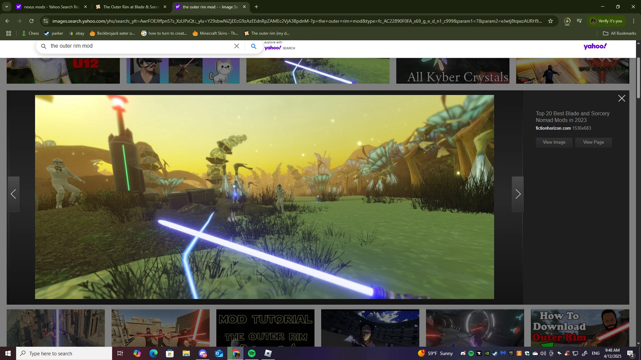Screen dimensions: 641x360
Task: Submit the search with the magnifier button
Action: pyautogui.click(x=254, y=46)
